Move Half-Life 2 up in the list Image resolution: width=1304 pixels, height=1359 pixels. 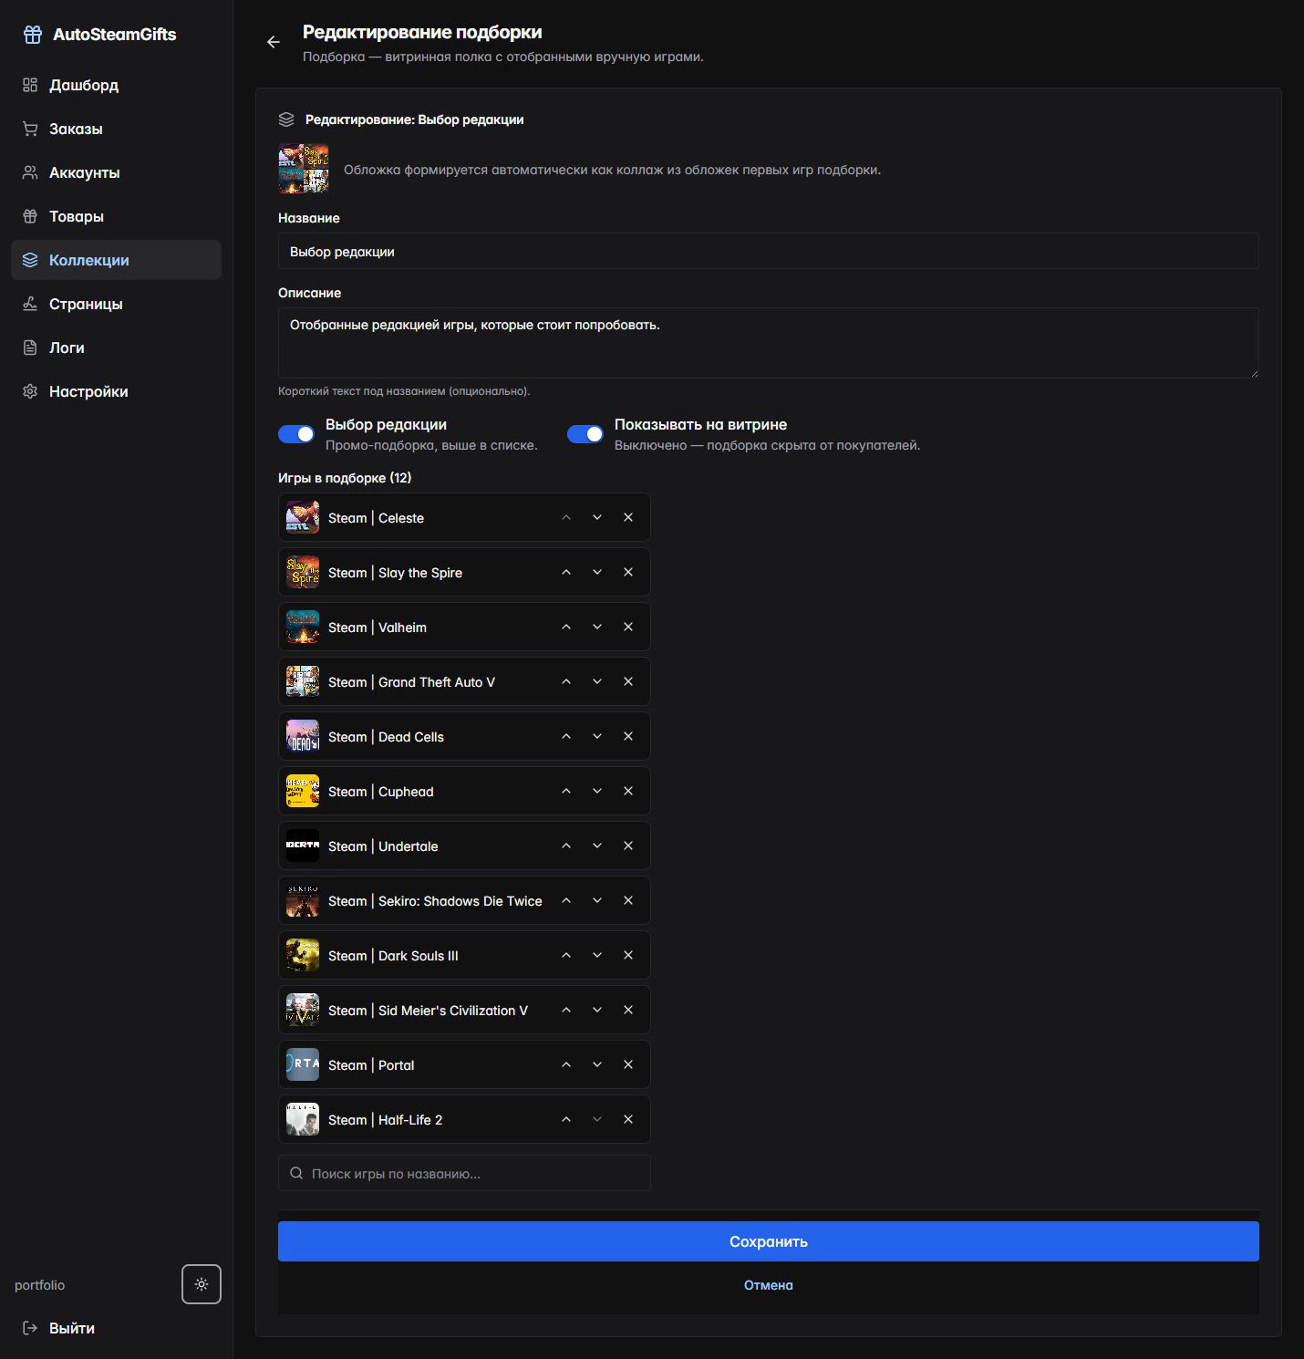coord(566,1119)
